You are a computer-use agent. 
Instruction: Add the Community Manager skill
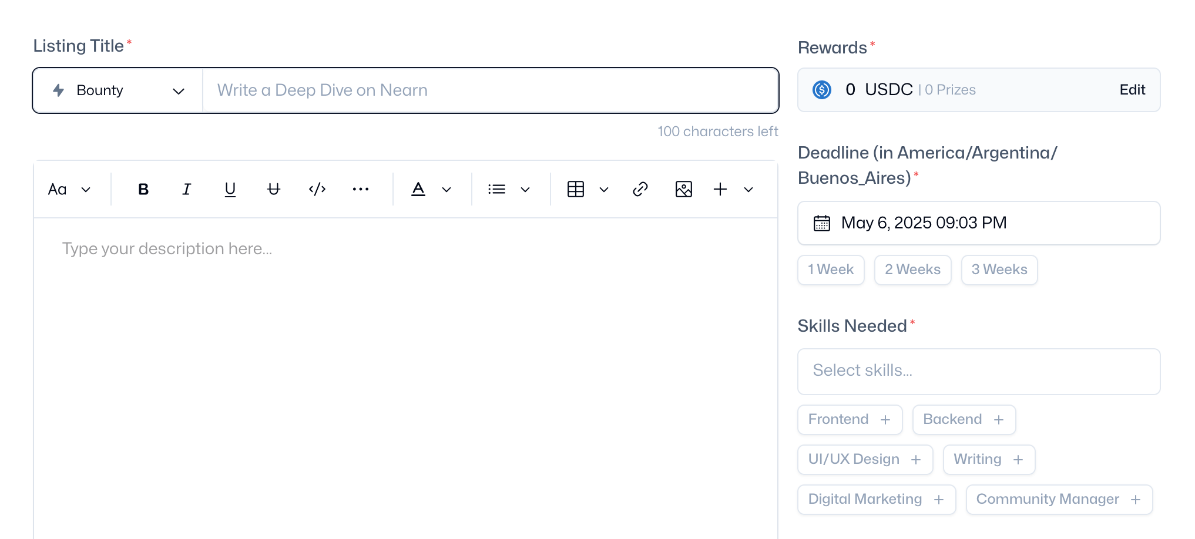pyautogui.click(x=1059, y=500)
